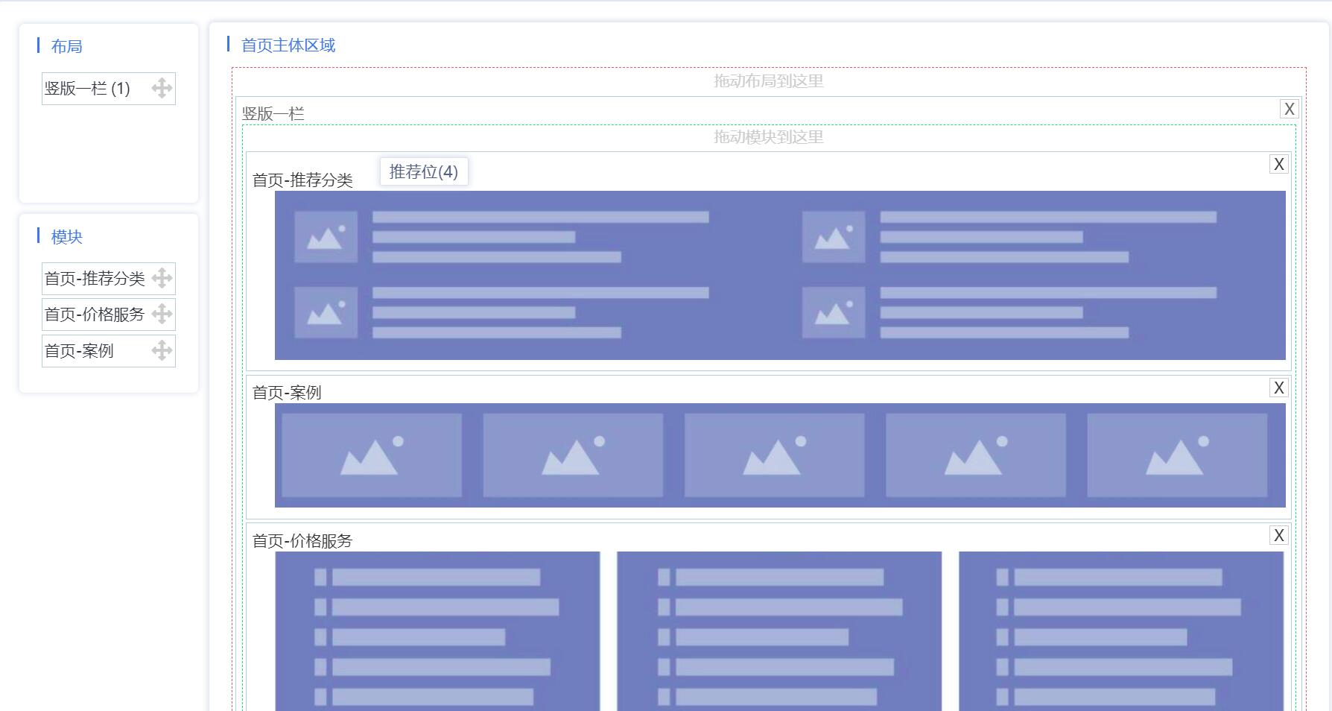Select 竖版一栏 (1) in the 布局 panel

pyautogui.click(x=86, y=89)
